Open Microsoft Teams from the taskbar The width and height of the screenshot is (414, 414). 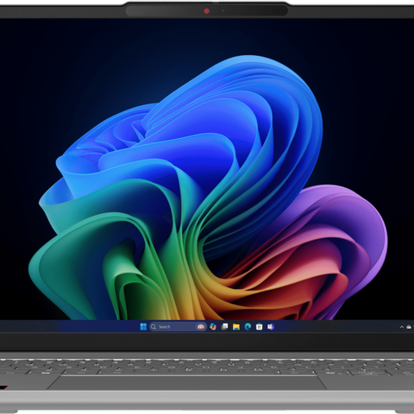click(271, 327)
